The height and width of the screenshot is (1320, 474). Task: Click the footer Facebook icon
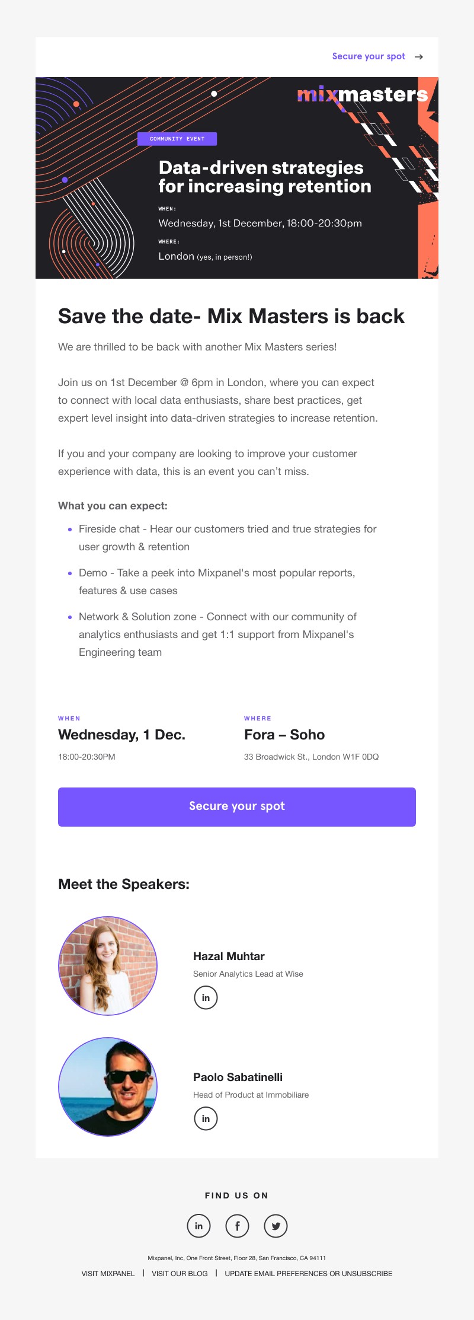click(x=237, y=1226)
